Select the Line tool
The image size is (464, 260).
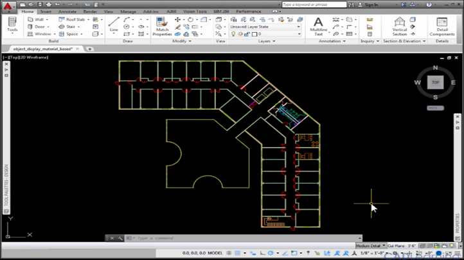(114, 24)
